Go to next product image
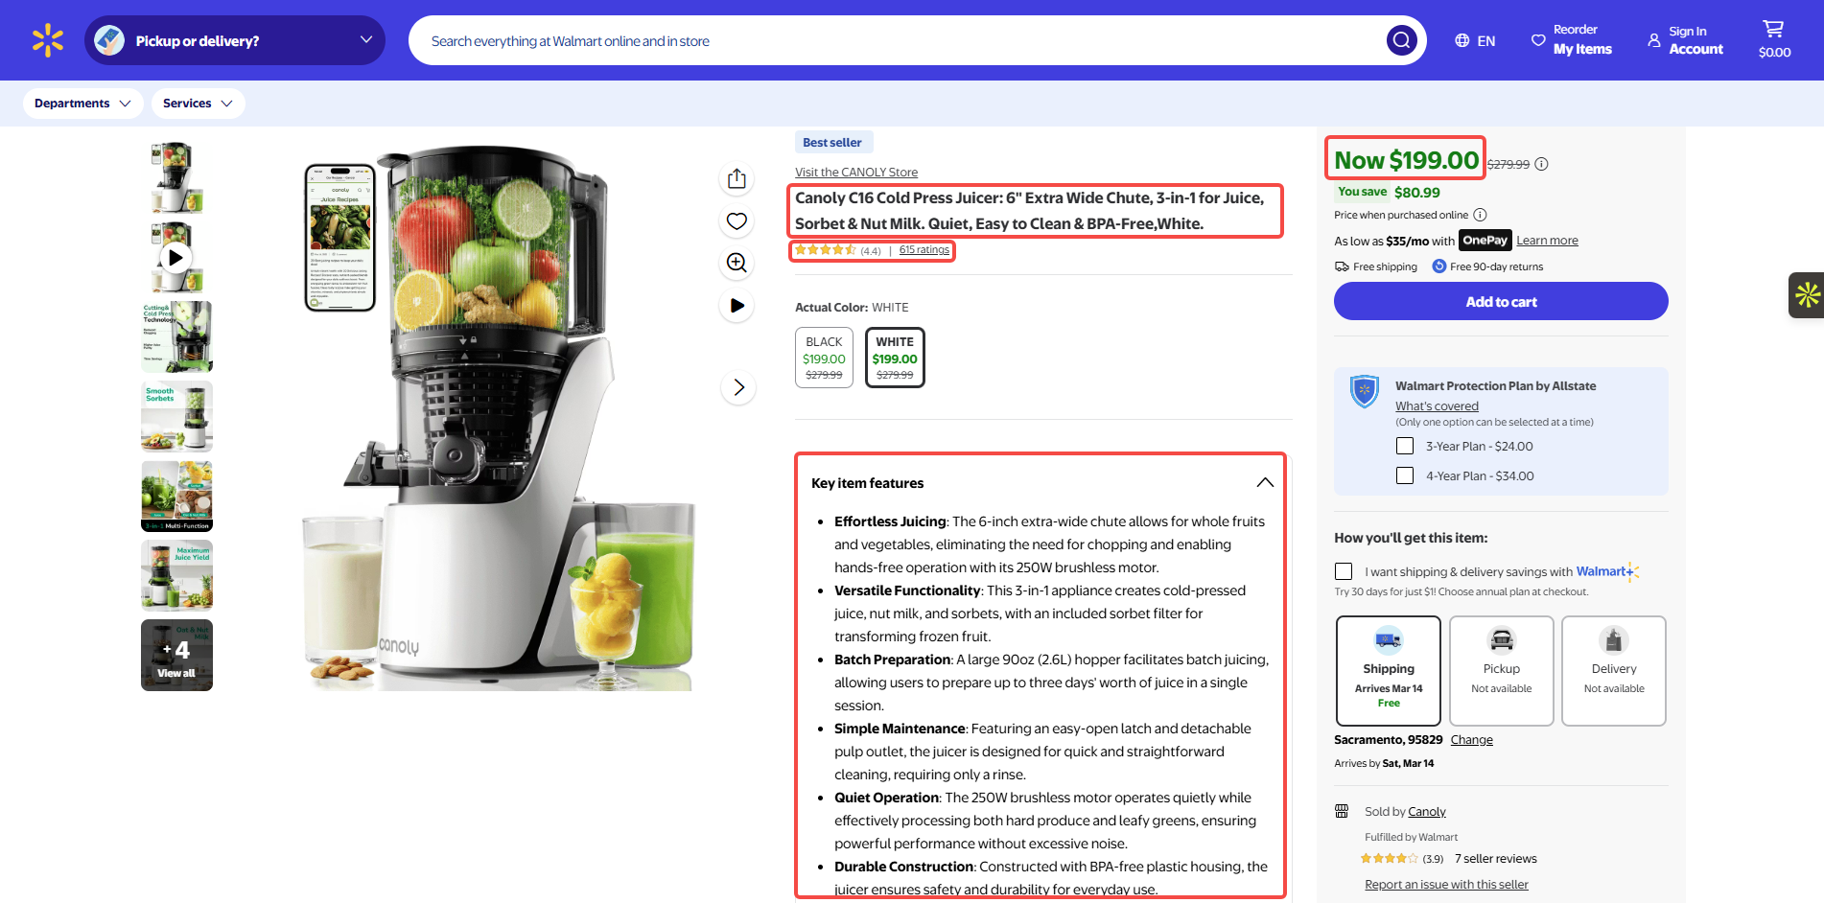The image size is (1824, 903). [x=738, y=387]
